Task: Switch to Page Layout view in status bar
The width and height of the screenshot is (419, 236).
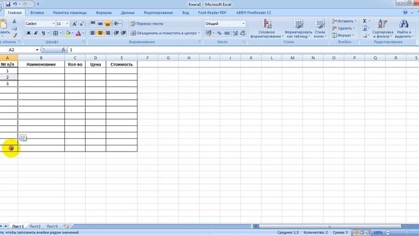Action: [x=362, y=233]
